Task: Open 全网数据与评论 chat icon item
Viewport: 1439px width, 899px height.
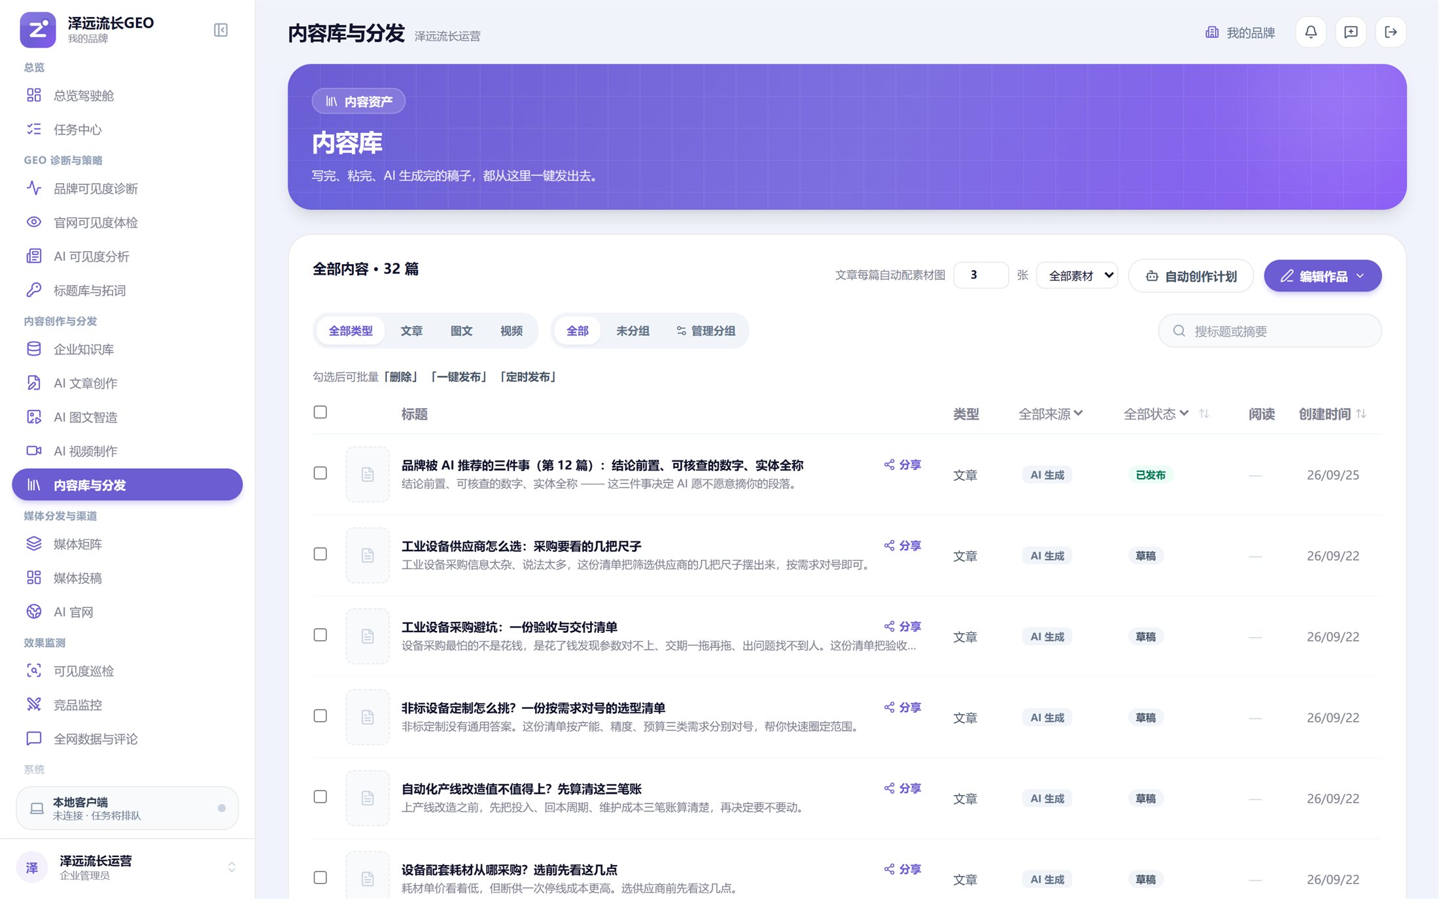Action: point(128,739)
